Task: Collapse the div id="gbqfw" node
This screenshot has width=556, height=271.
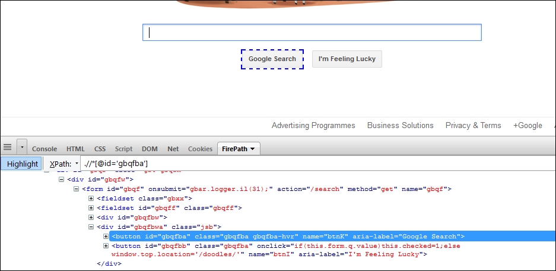Action: coord(61,180)
